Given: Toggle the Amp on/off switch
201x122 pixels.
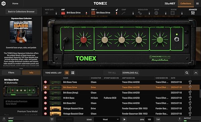Looking at the screenshot, I should click(x=86, y=13).
